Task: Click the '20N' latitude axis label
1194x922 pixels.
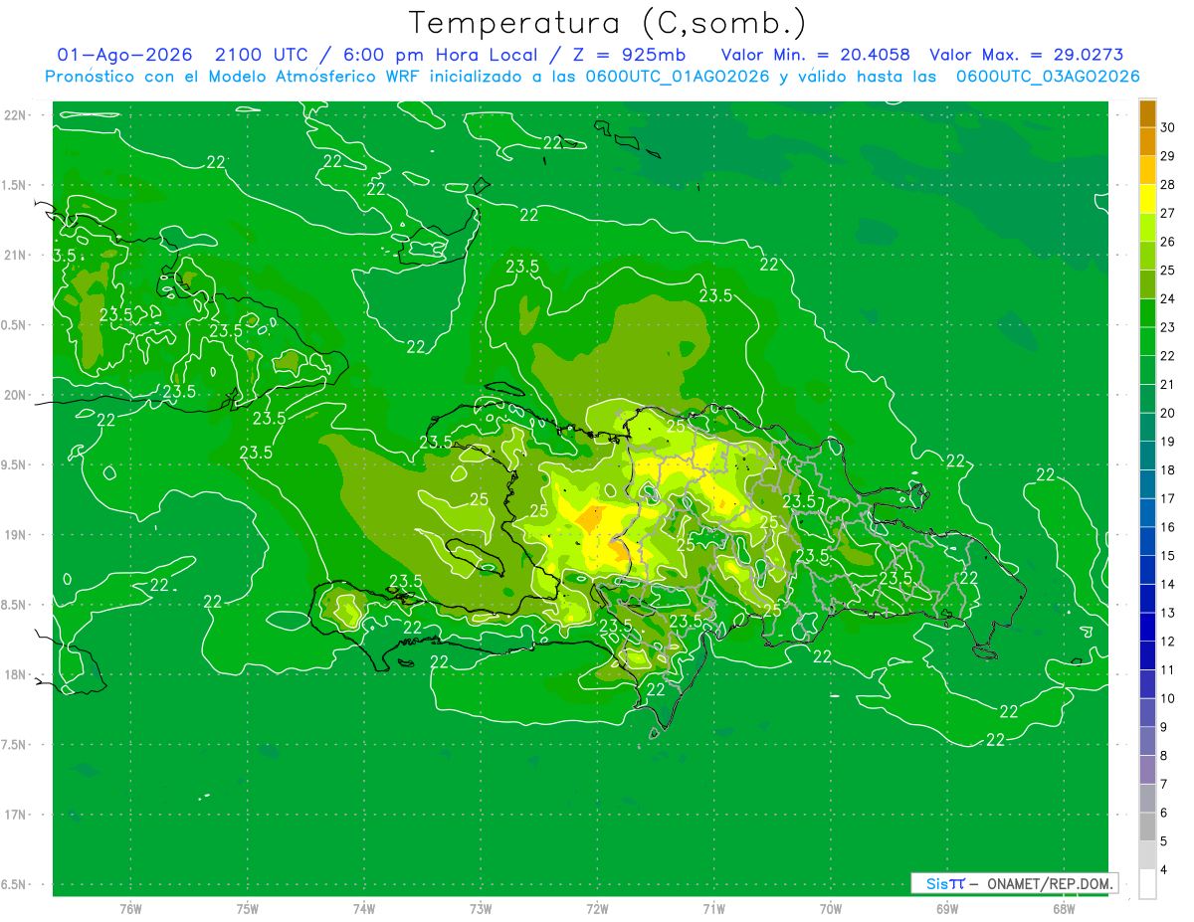Action: click(16, 395)
